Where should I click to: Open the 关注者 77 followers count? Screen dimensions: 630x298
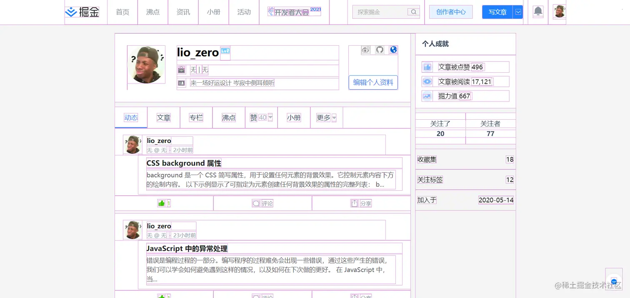[490, 128]
